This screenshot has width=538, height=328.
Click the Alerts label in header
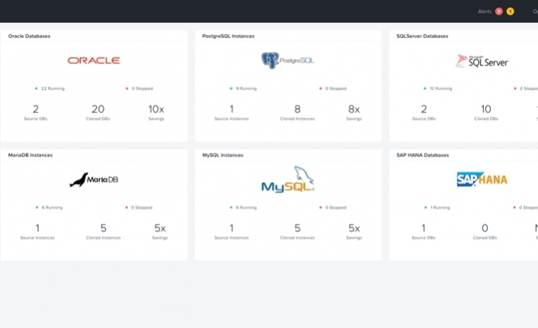485,11
